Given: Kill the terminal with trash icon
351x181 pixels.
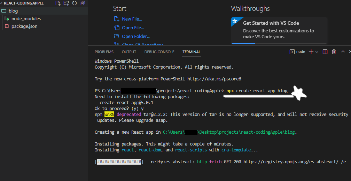Looking at the screenshot, I should click(334, 52).
